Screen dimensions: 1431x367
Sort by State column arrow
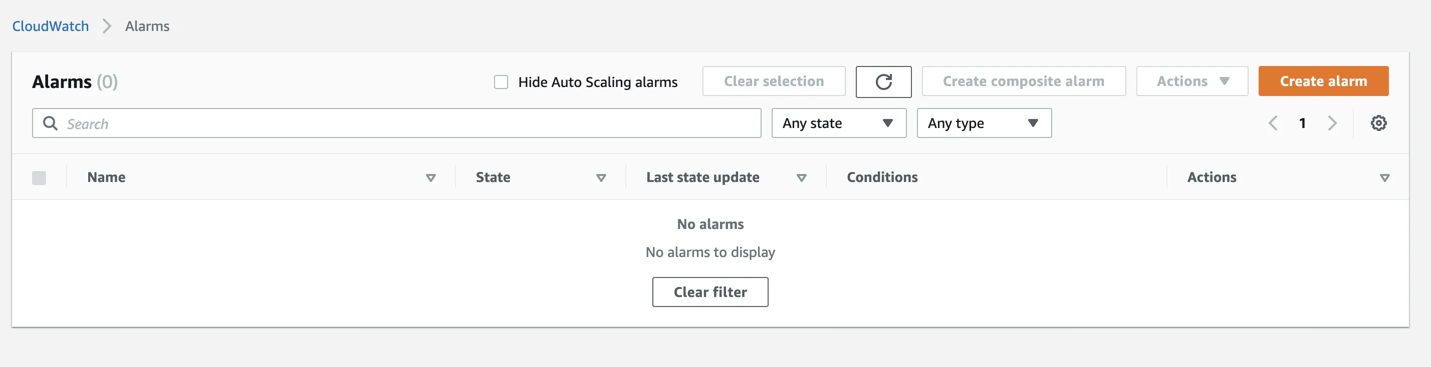(600, 178)
